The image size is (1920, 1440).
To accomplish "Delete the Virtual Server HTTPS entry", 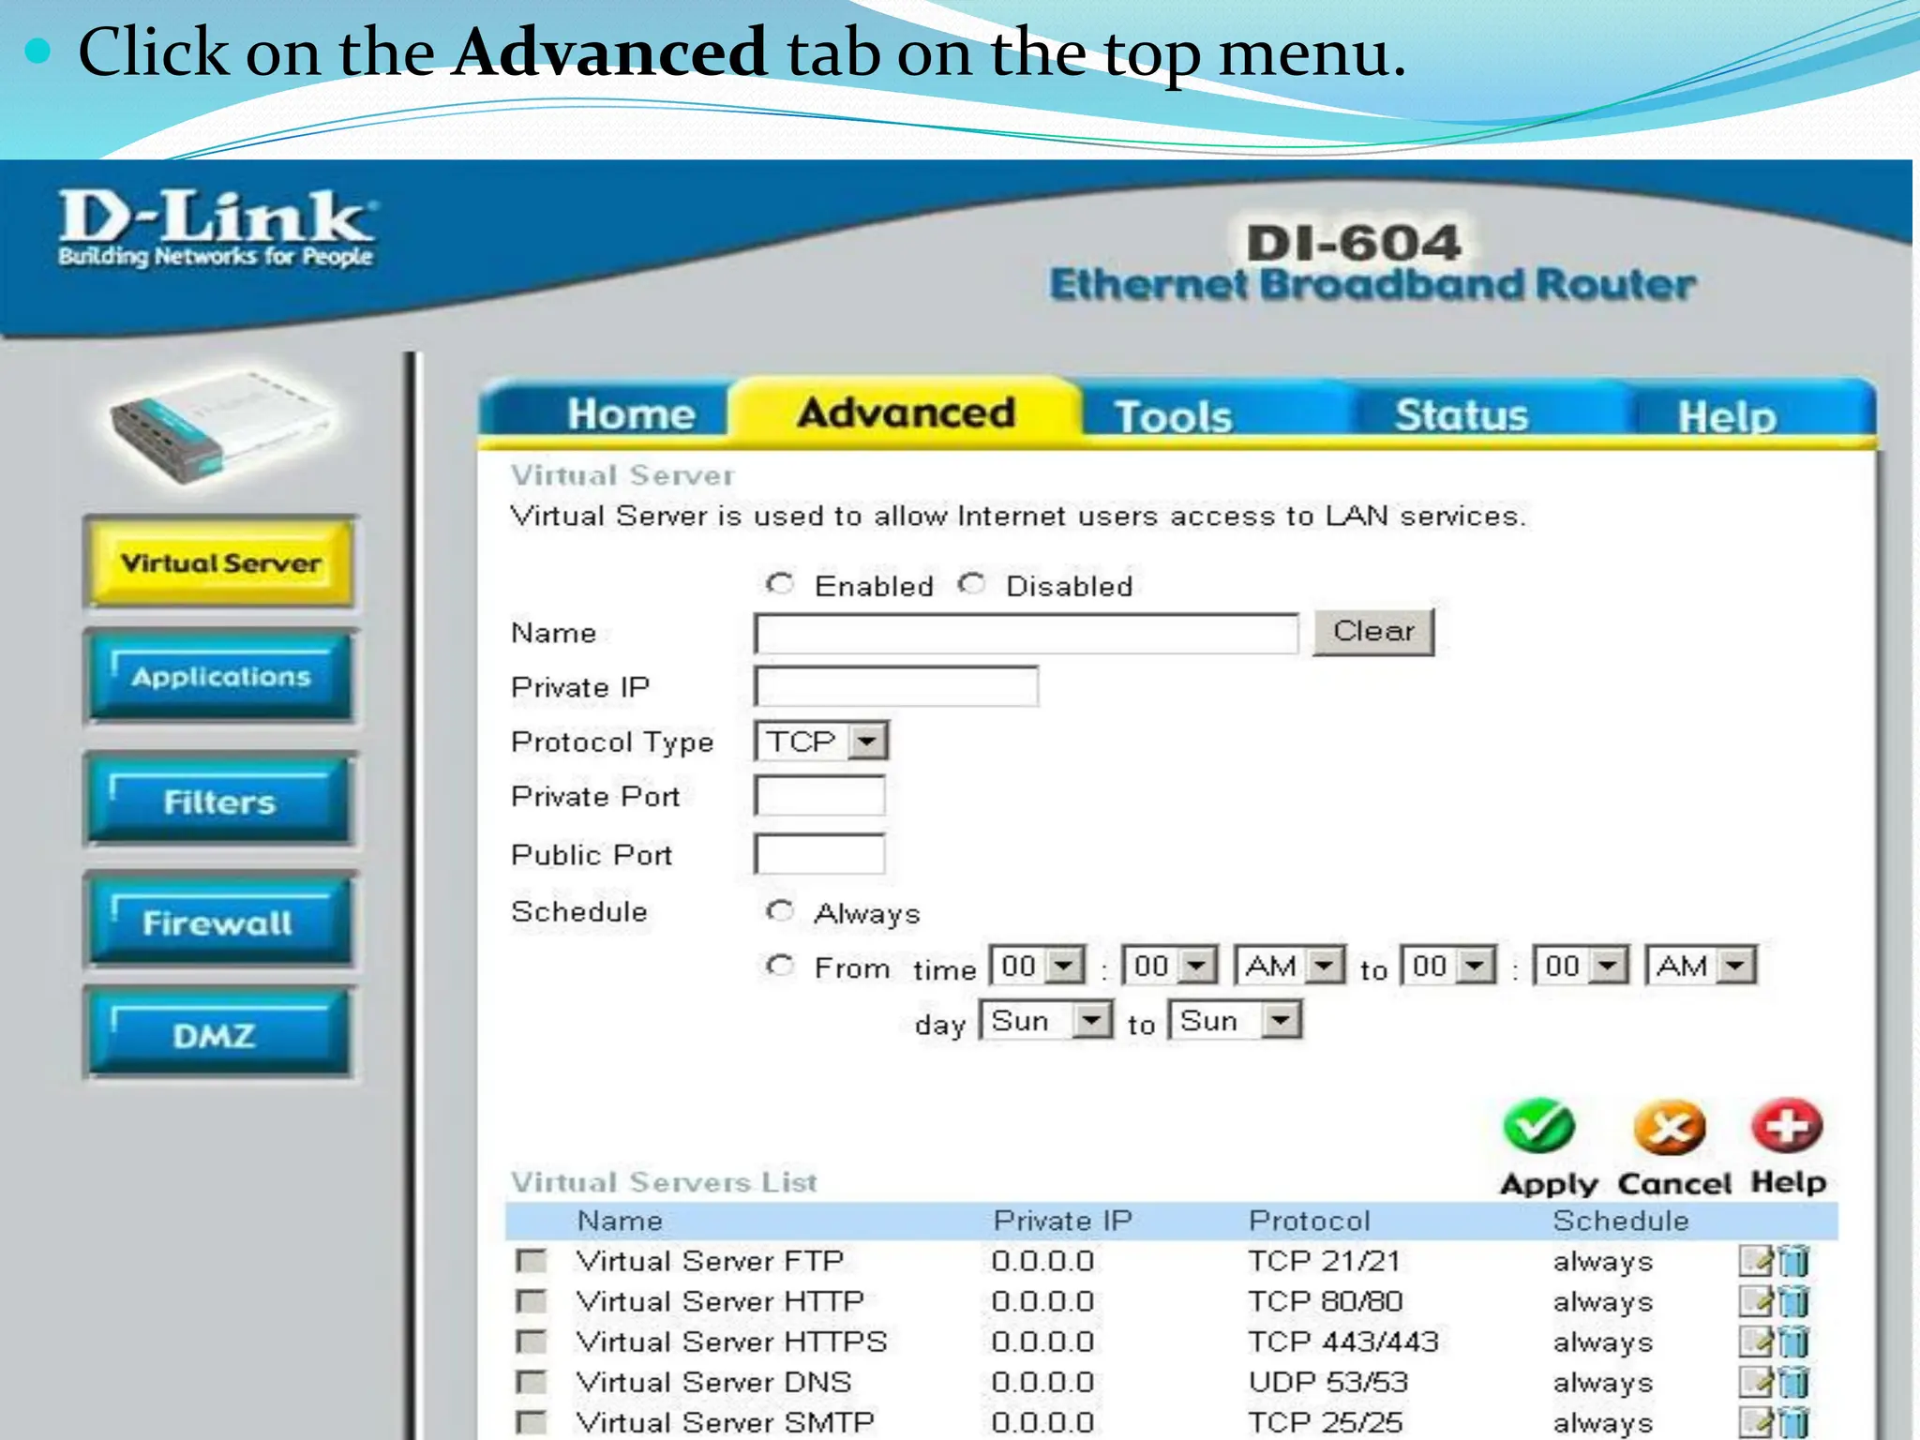I will tap(1793, 1342).
